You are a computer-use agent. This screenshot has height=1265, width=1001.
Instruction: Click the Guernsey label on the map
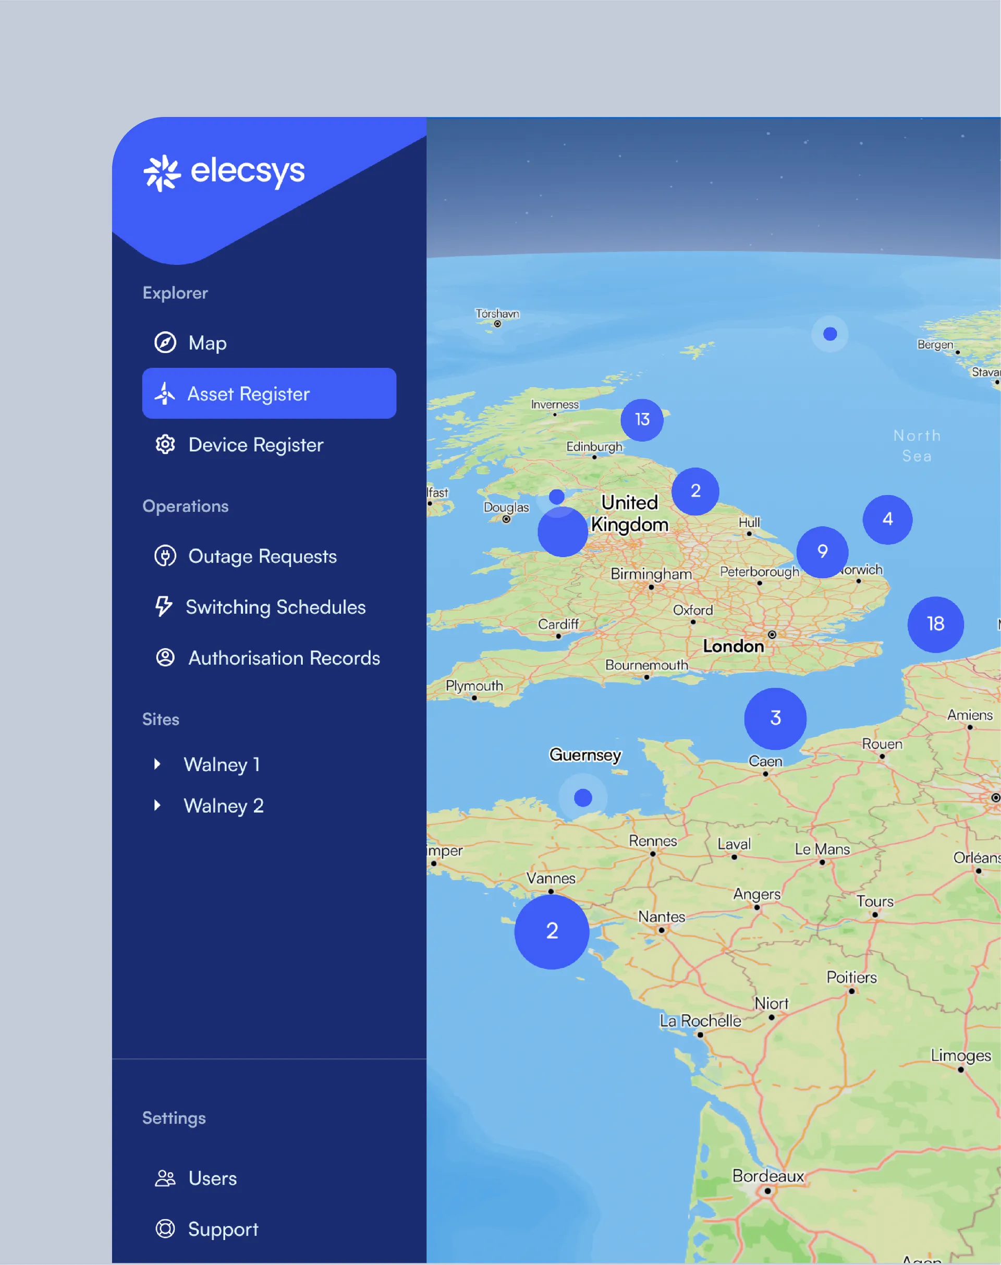[x=585, y=755]
